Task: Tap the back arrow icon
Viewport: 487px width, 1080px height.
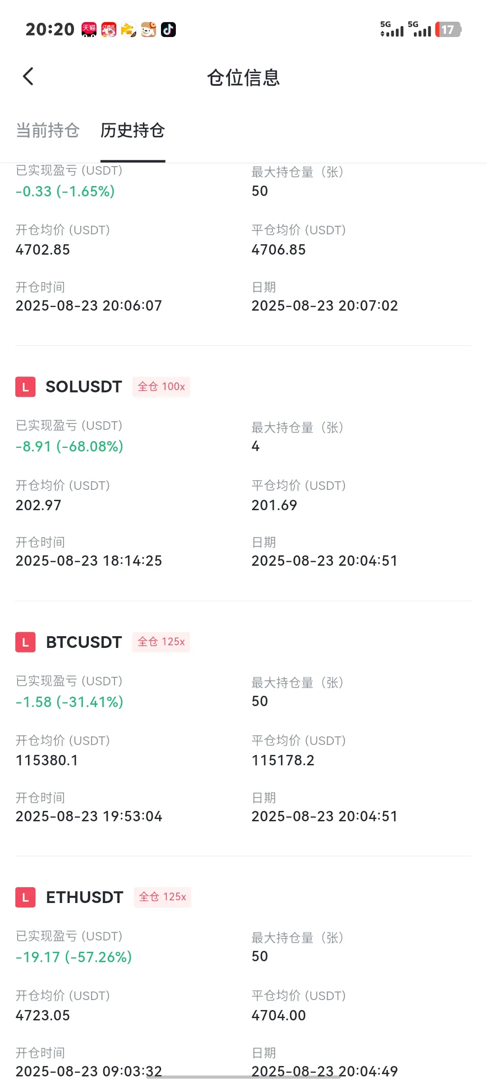Action: coord(28,76)
